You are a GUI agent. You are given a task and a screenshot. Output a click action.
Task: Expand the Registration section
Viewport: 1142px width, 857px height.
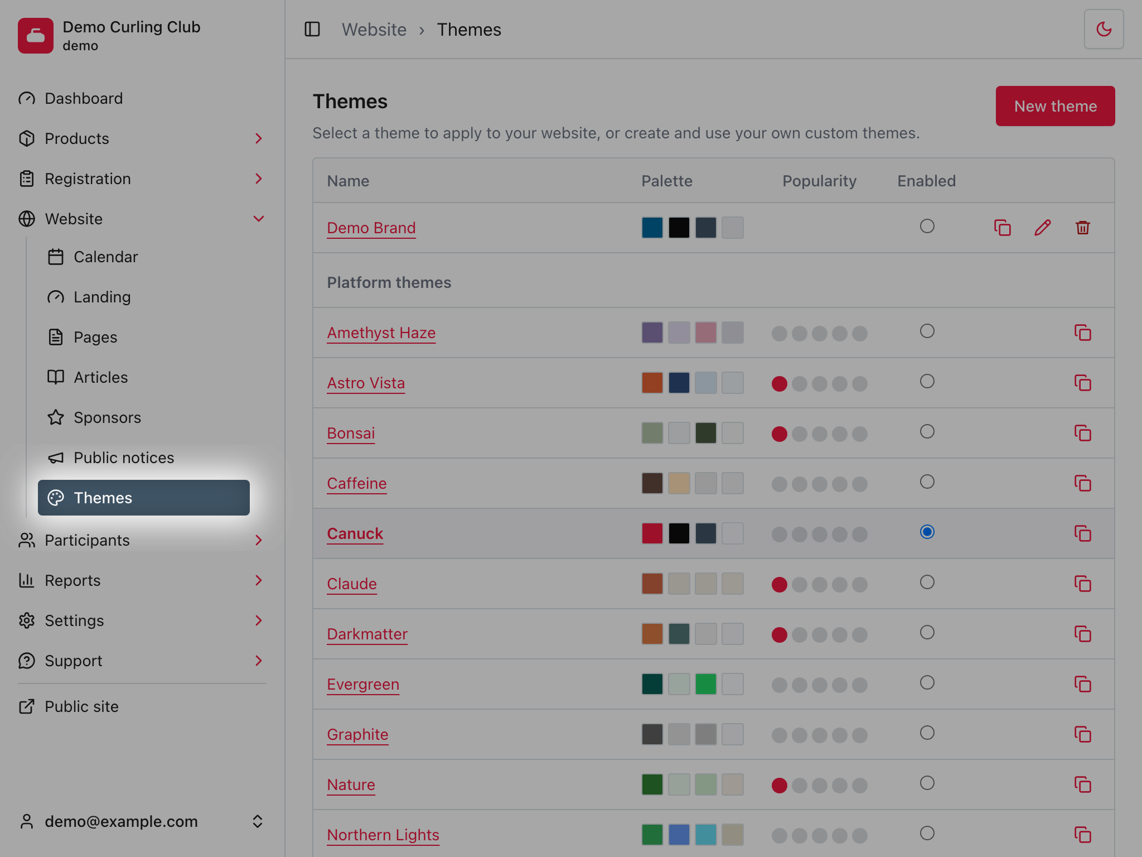tap(142, 179)
